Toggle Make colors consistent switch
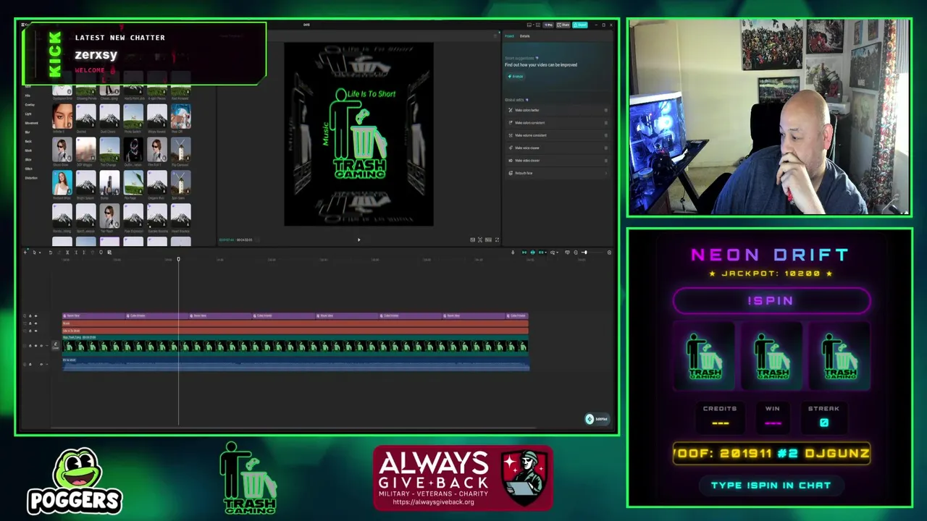The image size is (927, 521). coord(605,122)
